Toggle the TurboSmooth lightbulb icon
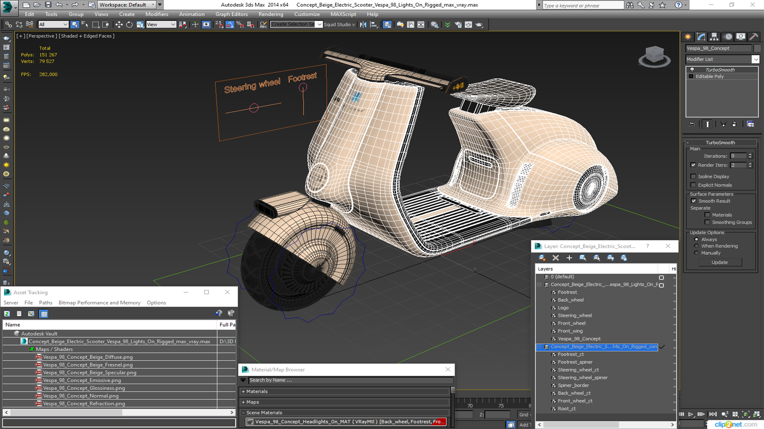 (x=692, y=70)
